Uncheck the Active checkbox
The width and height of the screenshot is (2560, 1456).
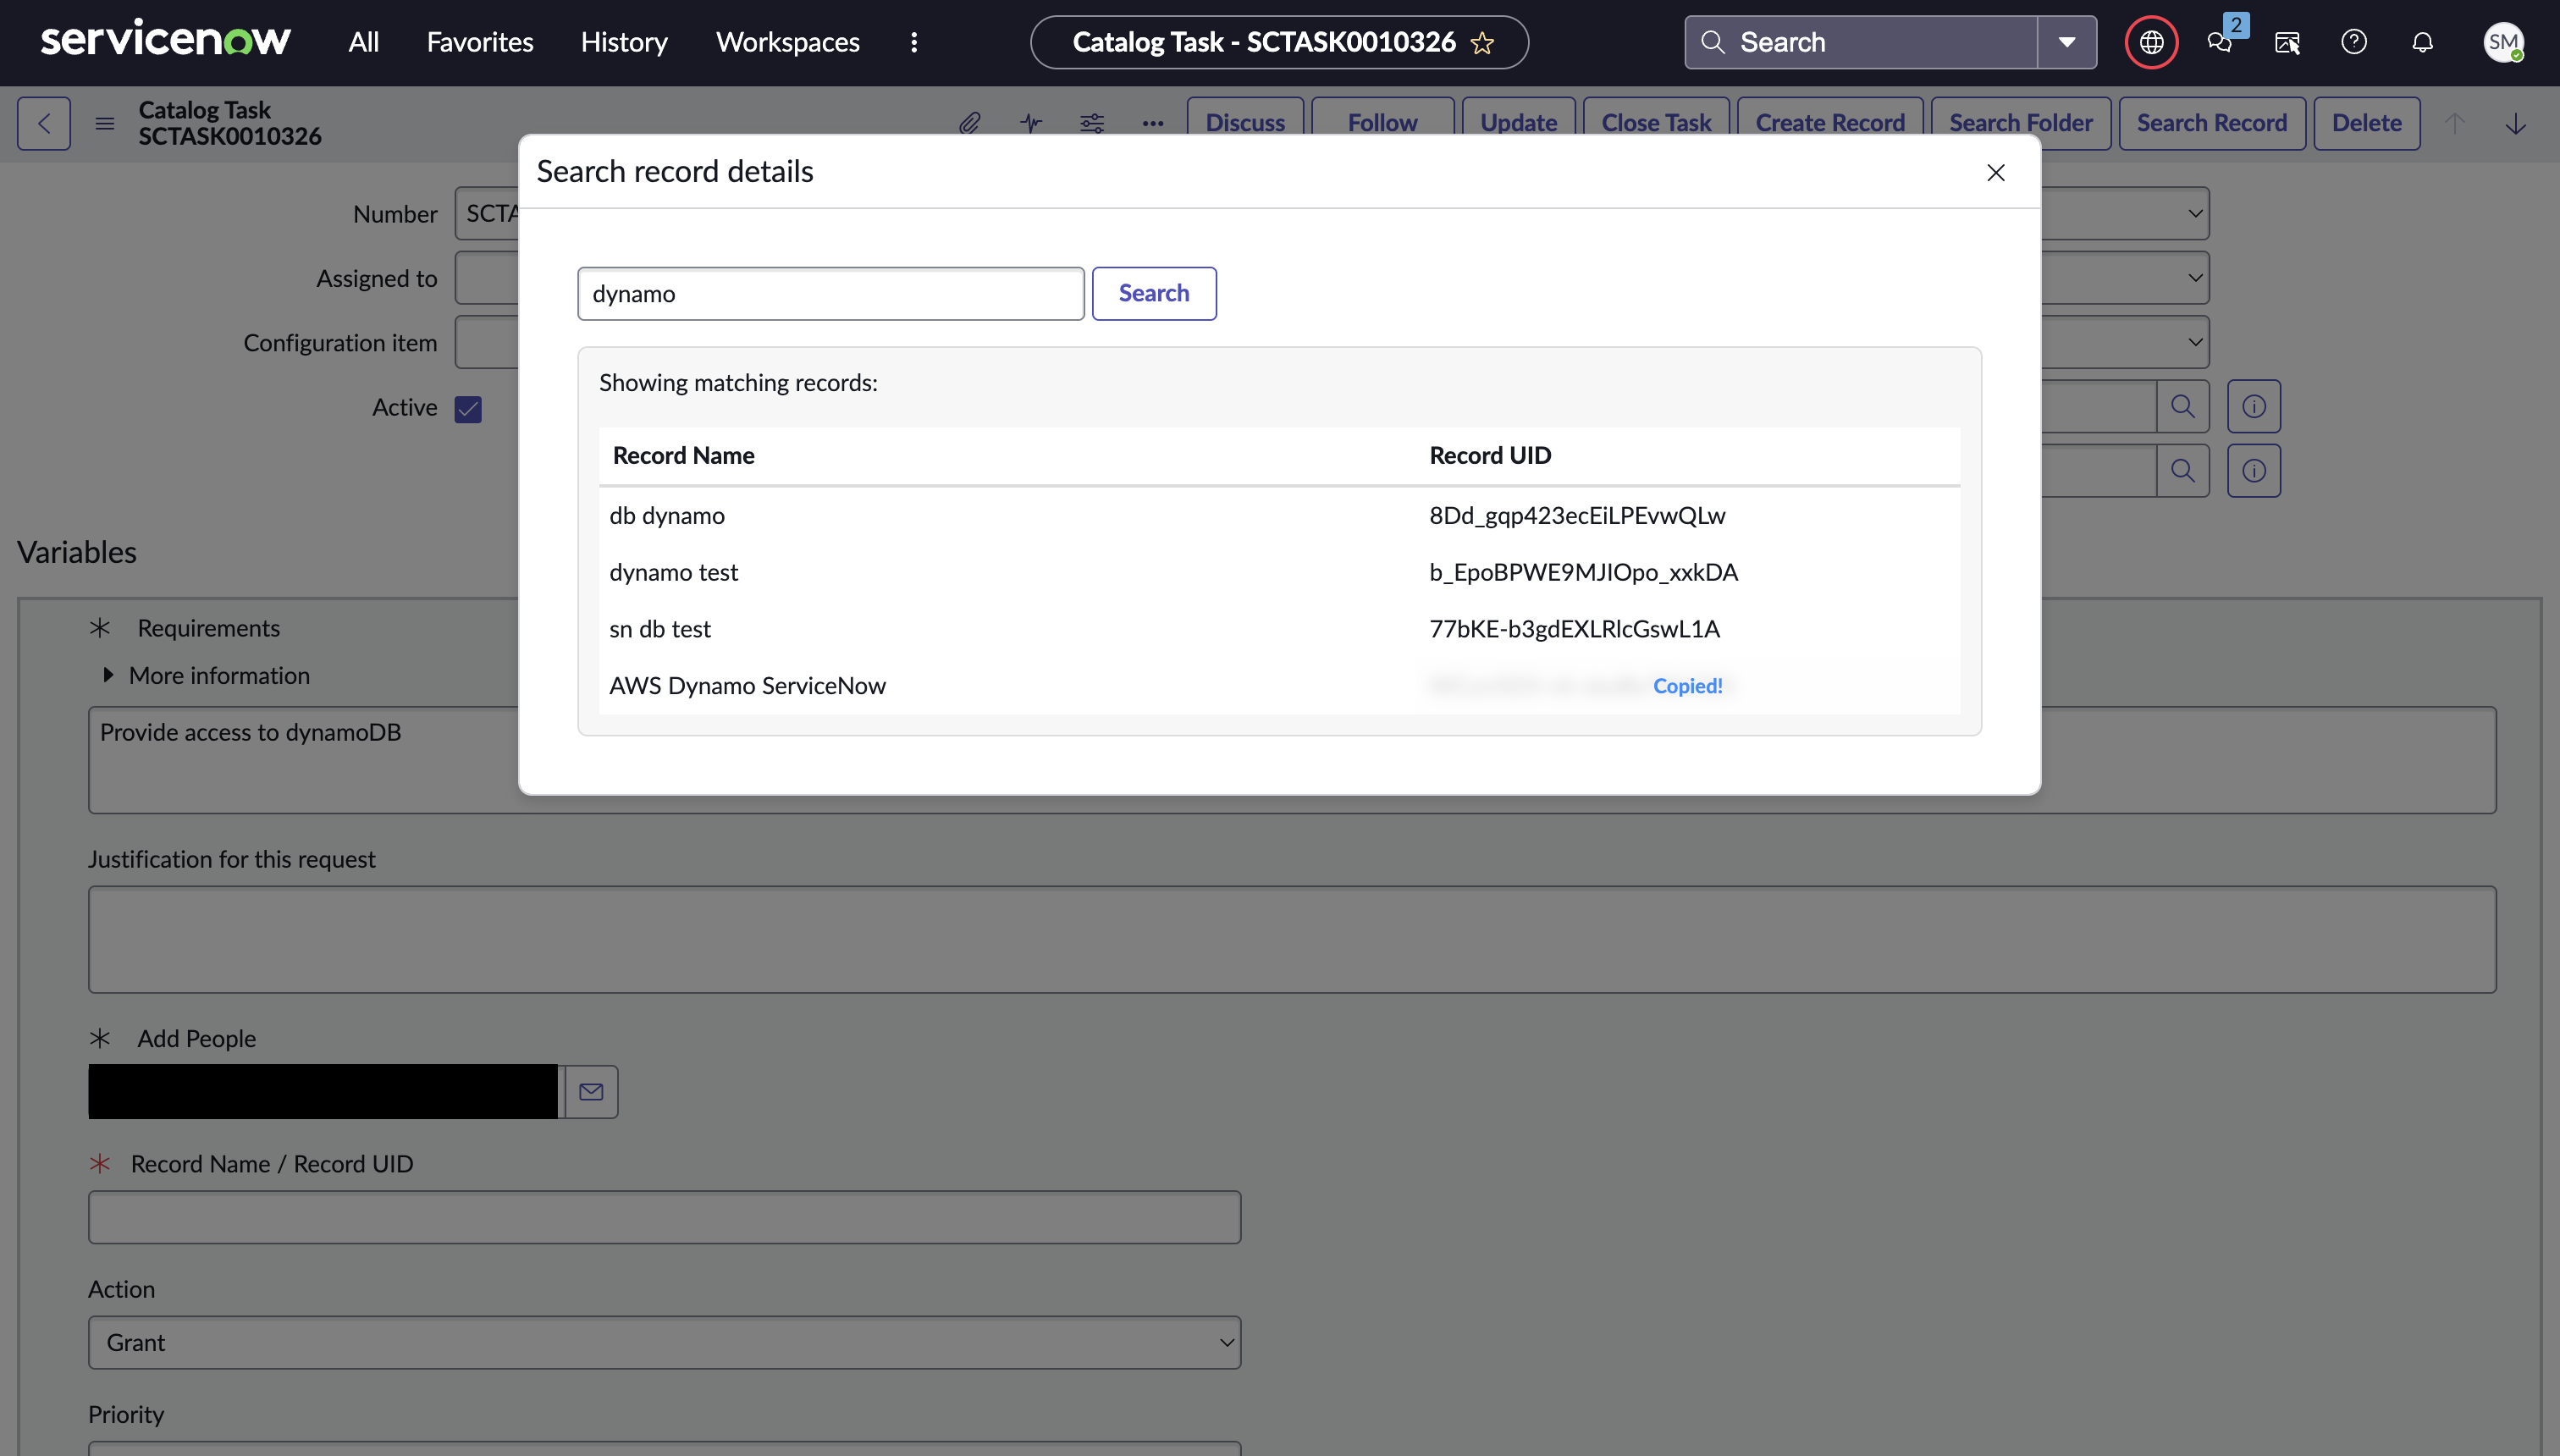click(x=468, y=409)
